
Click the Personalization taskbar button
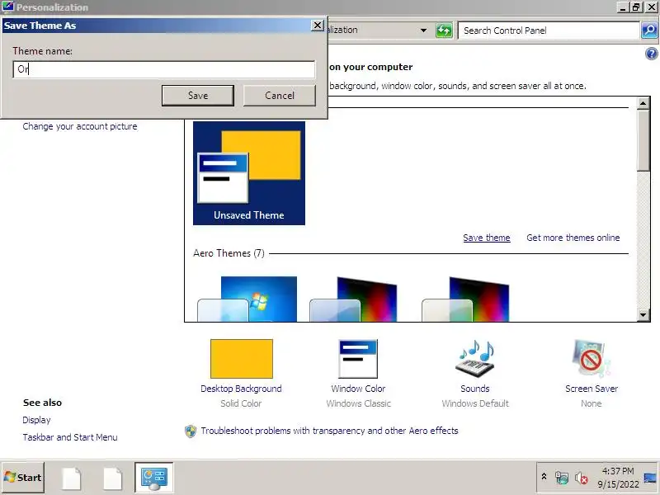point(154,478)
